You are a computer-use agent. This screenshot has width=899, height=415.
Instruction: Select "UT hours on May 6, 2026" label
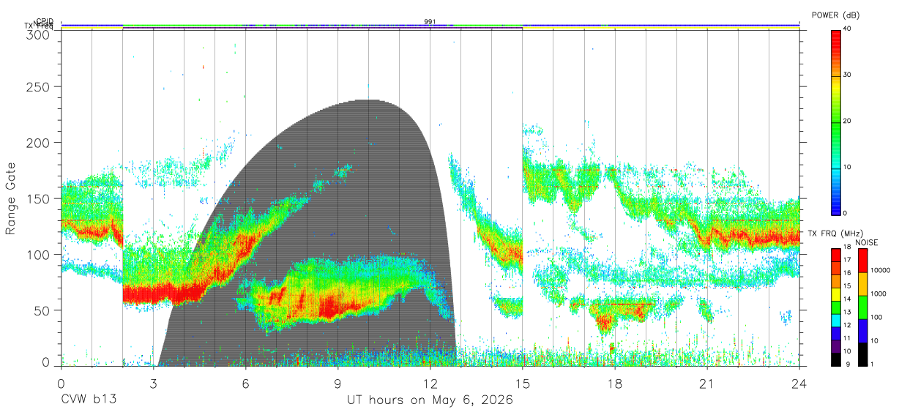(430, 400)
